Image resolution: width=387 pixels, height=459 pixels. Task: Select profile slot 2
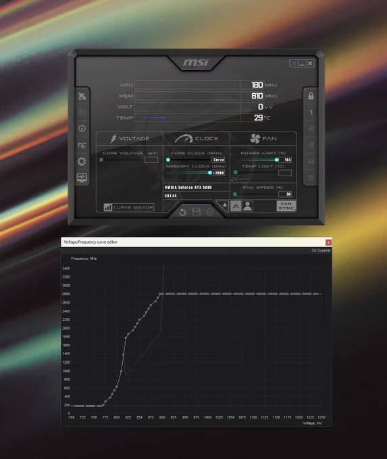pyautogui.click(x=311, y=128)
